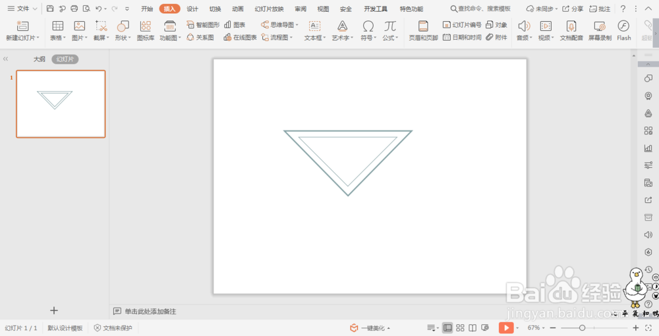The image size is (659, 336).
Task: Insert an 附件 attachment
Action: pos(496,38)
